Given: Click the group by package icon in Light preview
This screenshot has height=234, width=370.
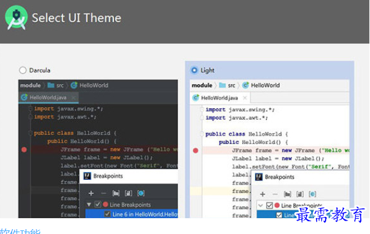Looking at the screenshot, I should tap(287, 194).
